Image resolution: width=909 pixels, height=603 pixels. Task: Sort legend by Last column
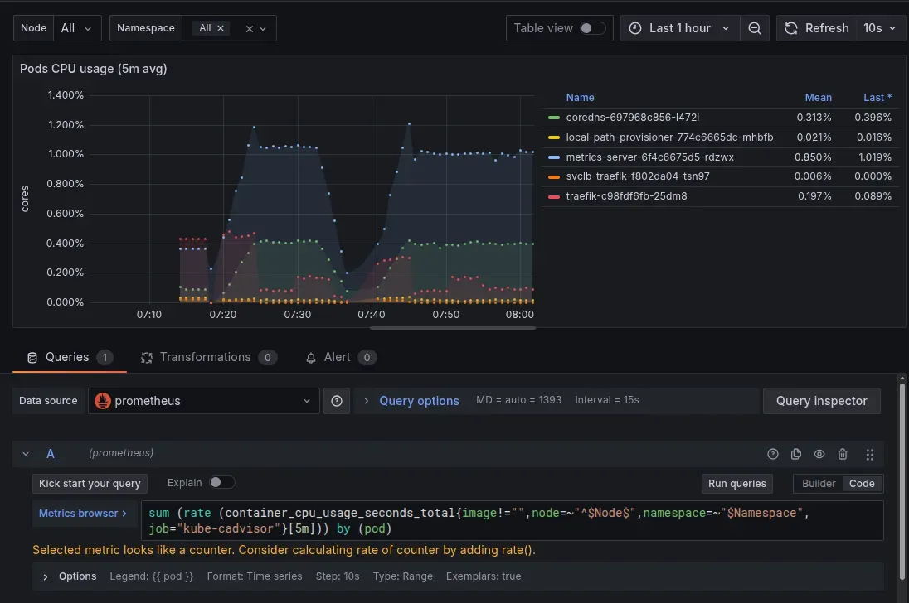click(x=877, y=98)
